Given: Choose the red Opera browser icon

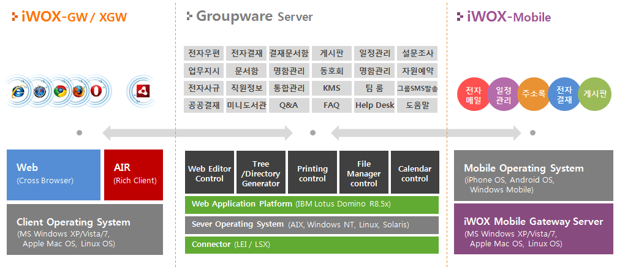Looking at the screenshot, I should pos(96,92).
